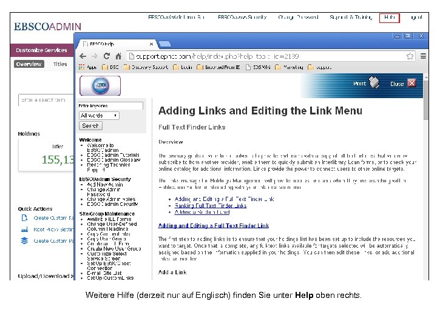Screen dimensions: 437x327
Task: Open the All words dropdown
Action: tap(99, 116)
